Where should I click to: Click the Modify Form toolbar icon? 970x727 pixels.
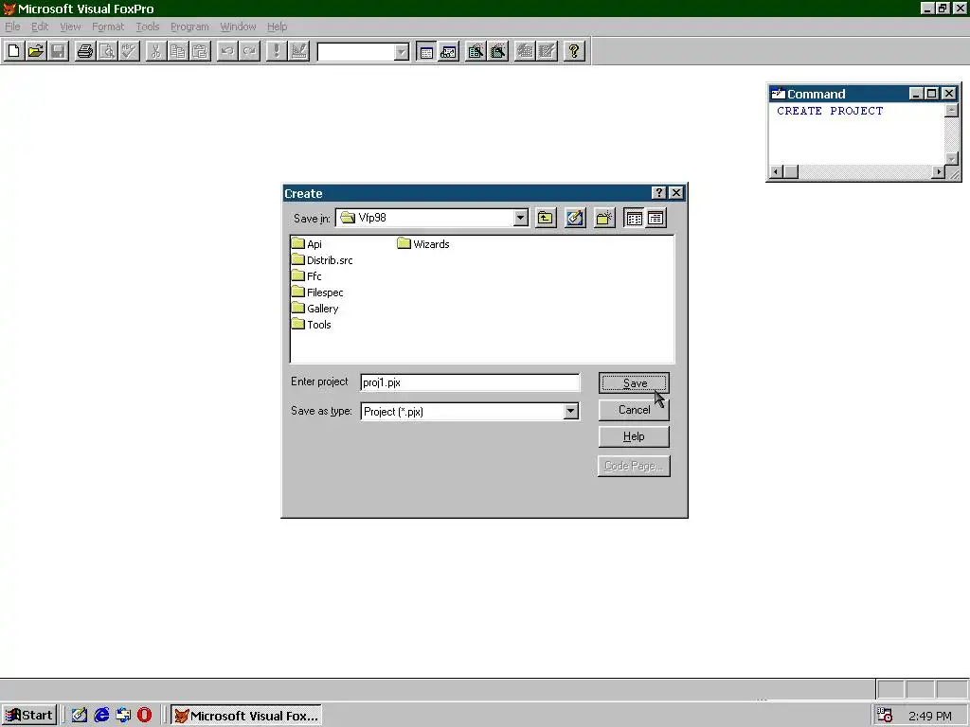(x=298, y=51)
